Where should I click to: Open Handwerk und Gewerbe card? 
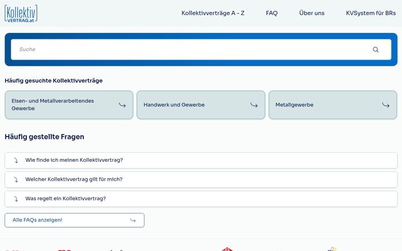201,105
